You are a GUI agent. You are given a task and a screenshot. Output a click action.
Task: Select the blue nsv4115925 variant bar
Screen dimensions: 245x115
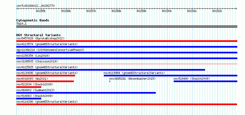click(111, 70)
